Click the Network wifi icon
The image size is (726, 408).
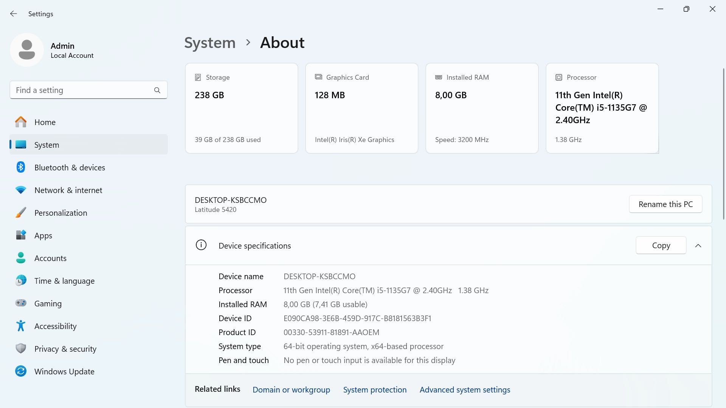pos(21,190)
